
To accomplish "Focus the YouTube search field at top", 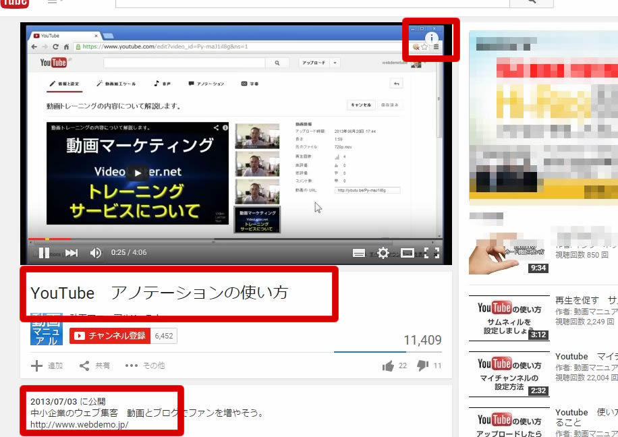I will pos(312,3).
